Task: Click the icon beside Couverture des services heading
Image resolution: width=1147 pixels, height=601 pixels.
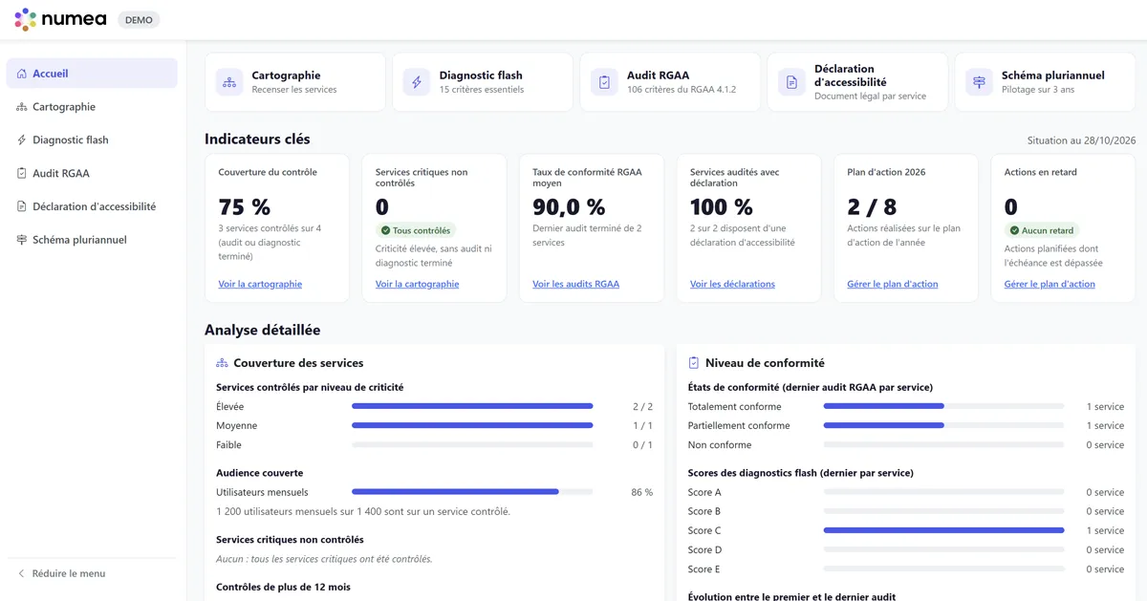Action: click(222, 363)
